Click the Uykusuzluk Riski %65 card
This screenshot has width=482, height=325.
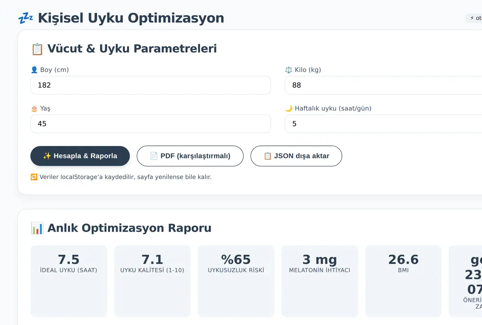click(236, 281)
